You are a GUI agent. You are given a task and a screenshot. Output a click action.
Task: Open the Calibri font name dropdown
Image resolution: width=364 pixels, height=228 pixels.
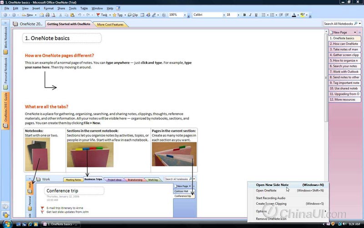pos(224,15)
